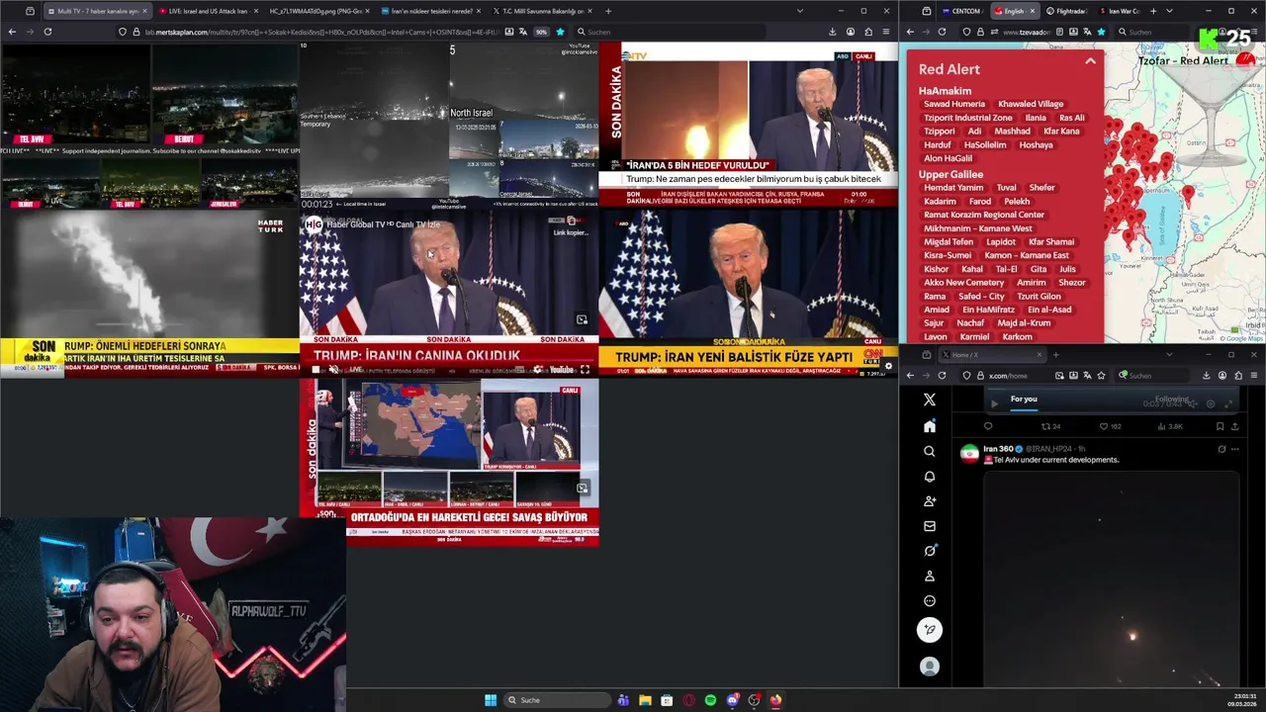The image size is (1266, 712).
Task: Select the Following tab on X
Action: pyautogui.click(x=1171, y=400)
